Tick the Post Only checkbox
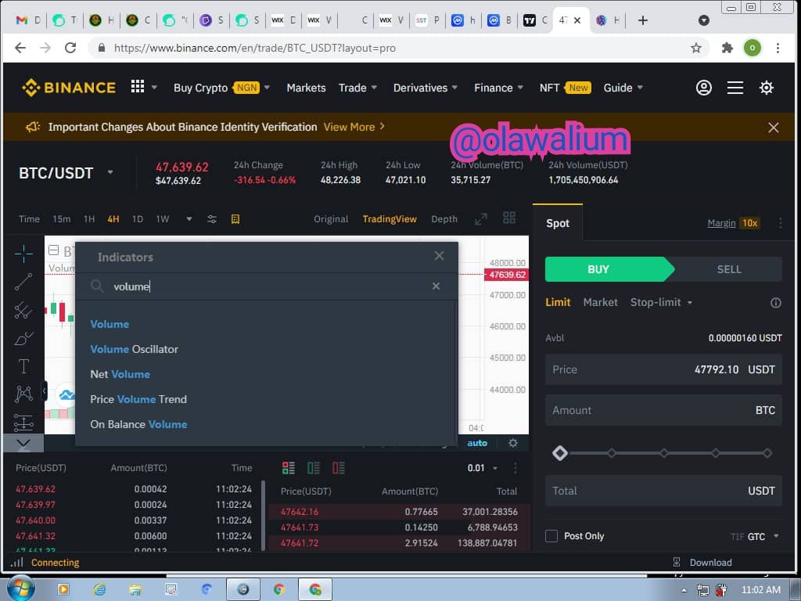The image size is (801, 601). tap(551, 536)
